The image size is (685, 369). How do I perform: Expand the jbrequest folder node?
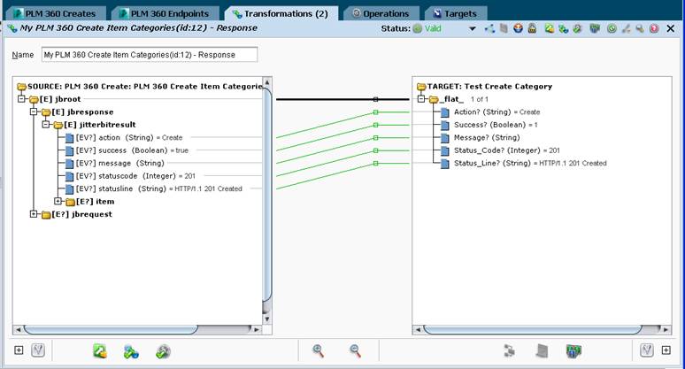tap(34, 214)
